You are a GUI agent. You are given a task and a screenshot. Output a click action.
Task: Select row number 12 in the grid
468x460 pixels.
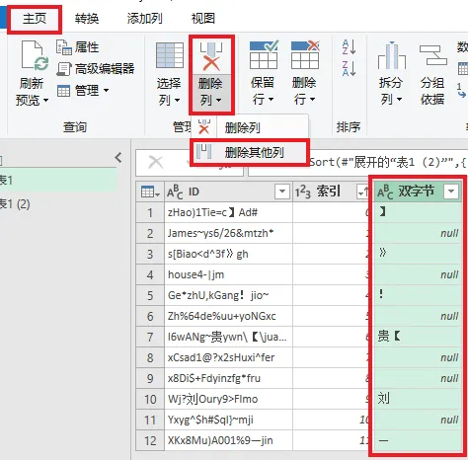coord(150,440)
